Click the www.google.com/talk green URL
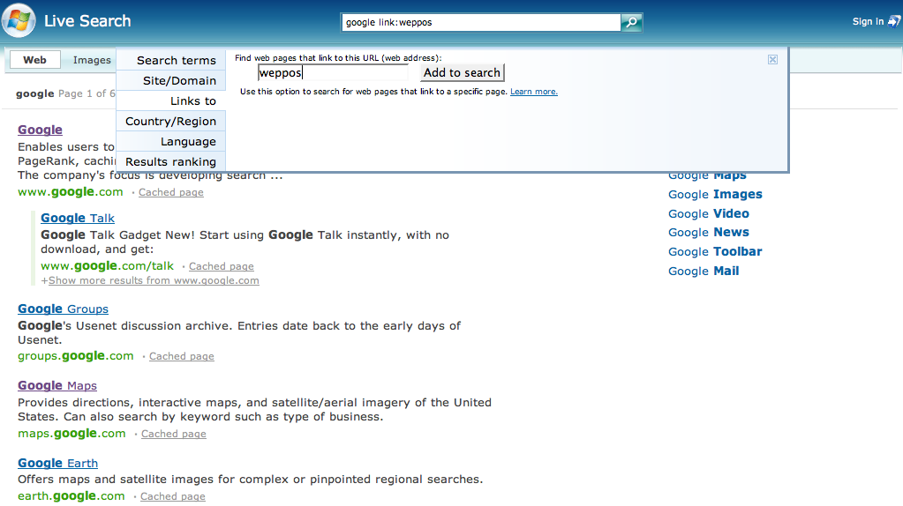 pyautogui.click(x=107, y=265)
